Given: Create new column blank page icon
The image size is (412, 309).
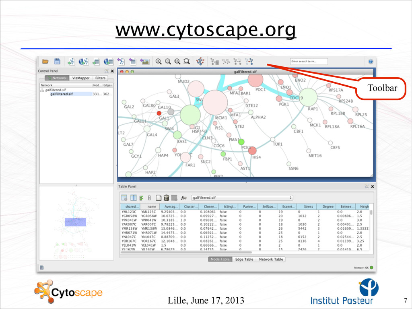Looking at the screenshot, I should 159,198.
